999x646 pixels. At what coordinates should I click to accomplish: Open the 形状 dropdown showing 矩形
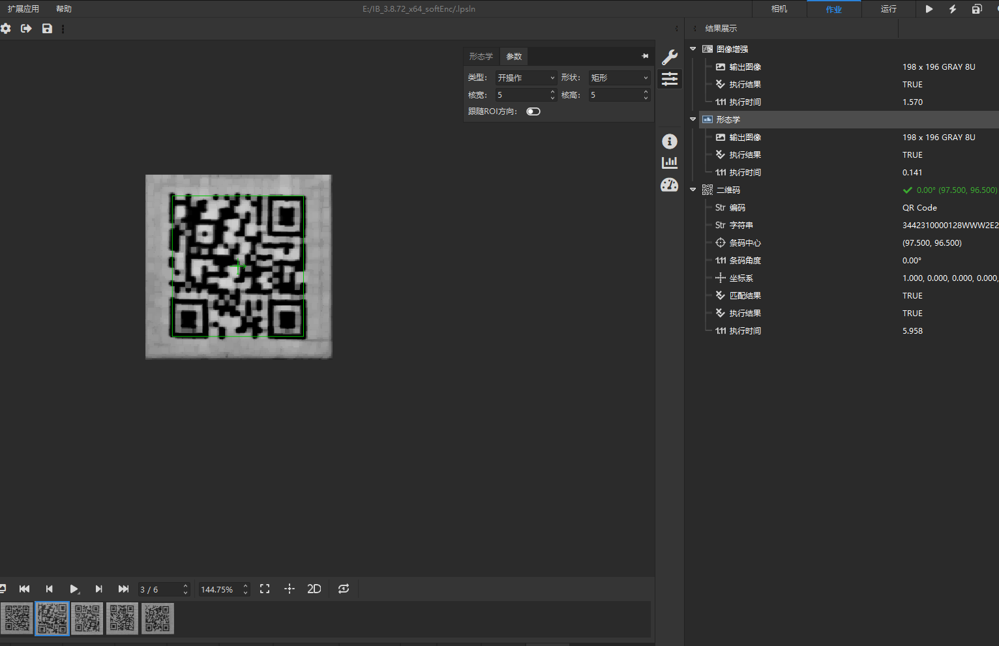click(x=619, y=78)
